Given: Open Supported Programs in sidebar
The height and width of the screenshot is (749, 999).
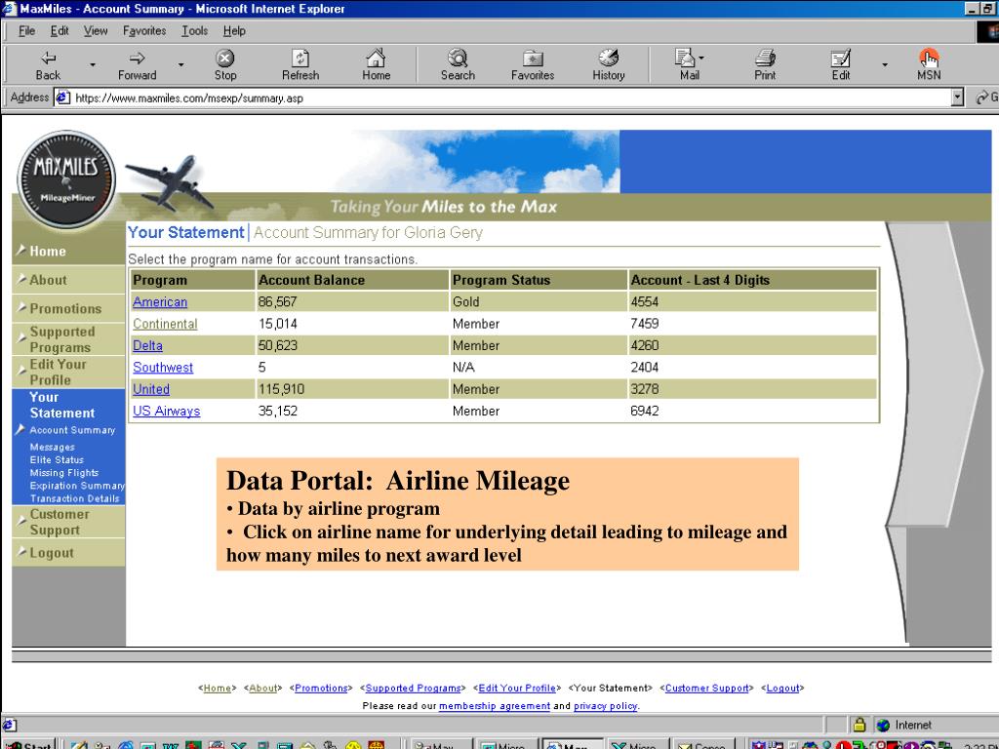Looking at the screenshot, I should click(x=61, y=339).
